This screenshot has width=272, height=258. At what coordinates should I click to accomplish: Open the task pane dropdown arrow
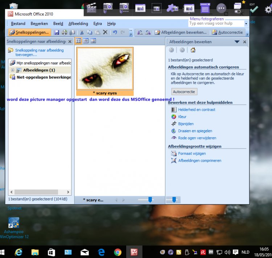click(x=237, y=42)
